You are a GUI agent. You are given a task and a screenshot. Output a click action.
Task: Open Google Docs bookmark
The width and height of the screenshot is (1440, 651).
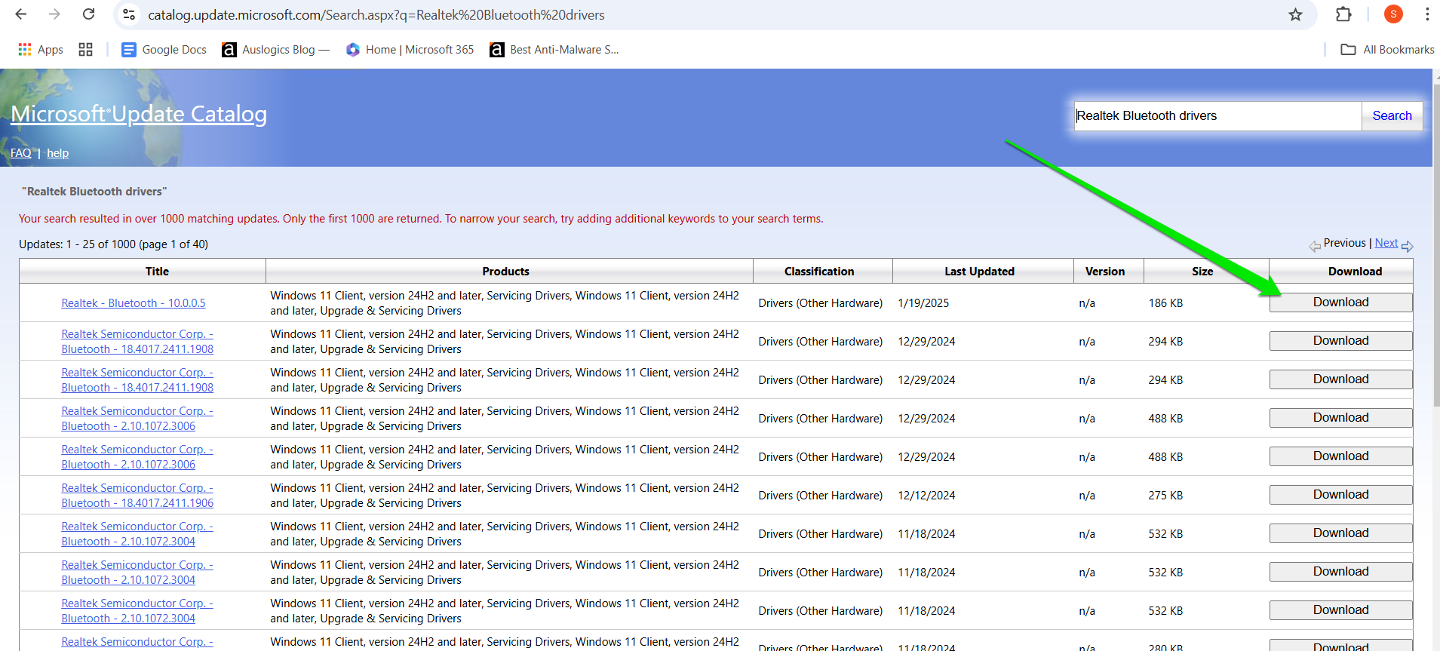164,50
